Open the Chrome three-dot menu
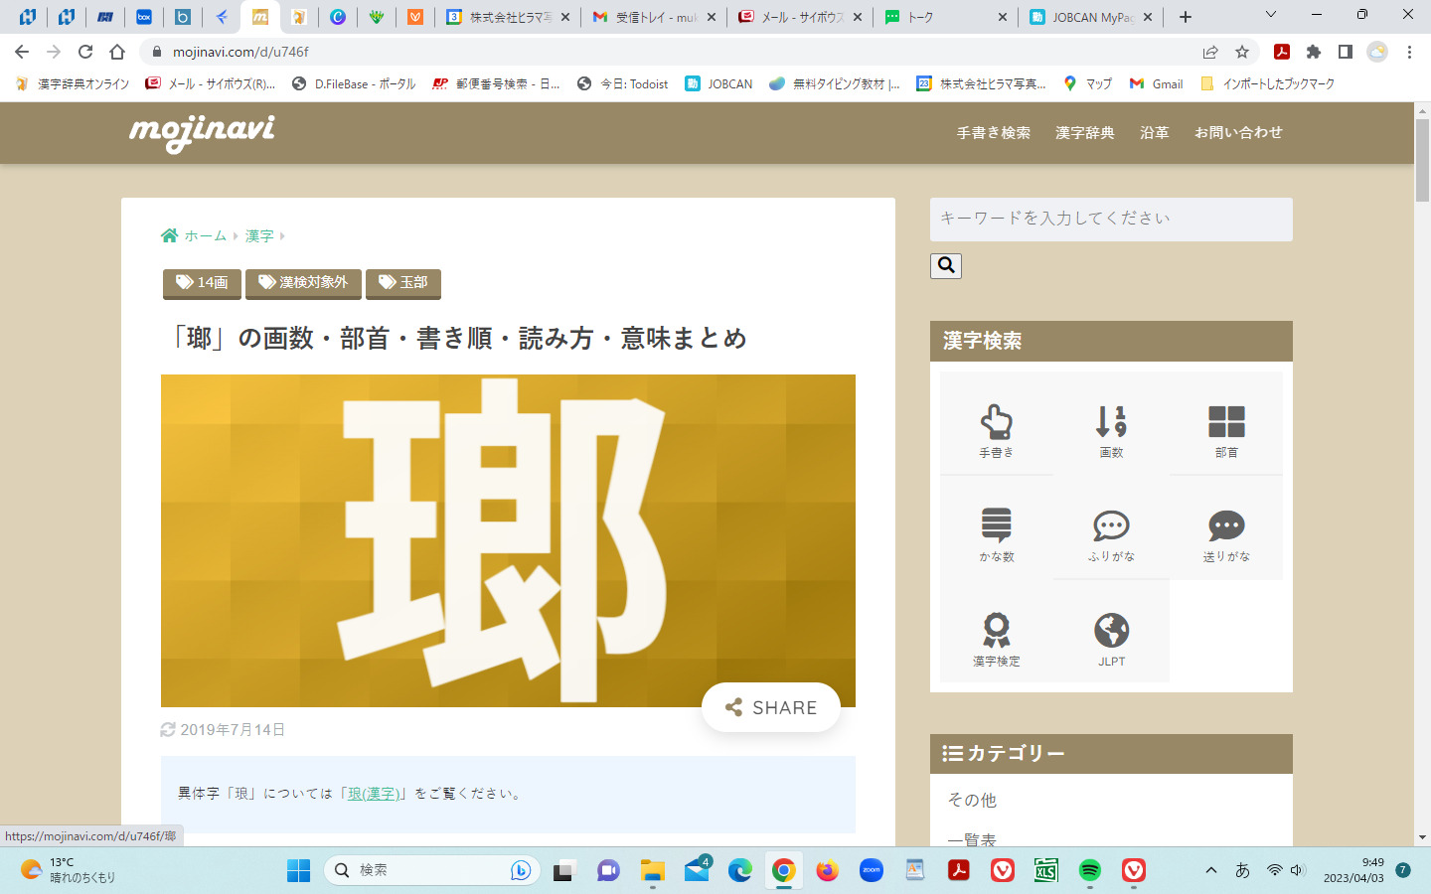 [1409, 52]
